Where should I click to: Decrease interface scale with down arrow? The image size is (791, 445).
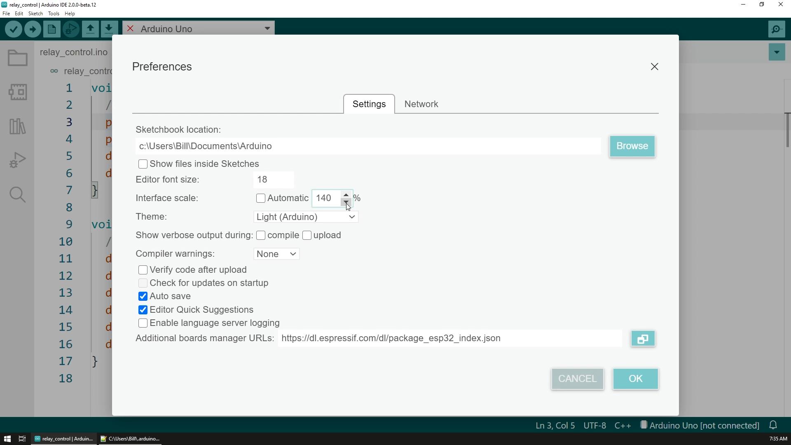pyautogui.click(x=346, y=202)
